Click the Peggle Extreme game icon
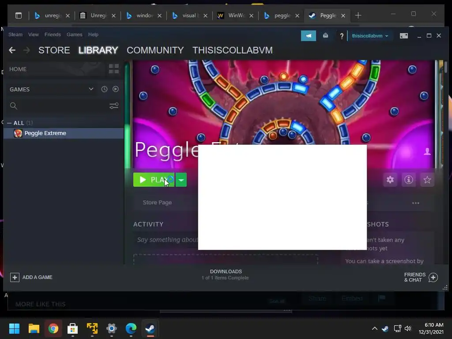452x339 pixels. (18, 133)
